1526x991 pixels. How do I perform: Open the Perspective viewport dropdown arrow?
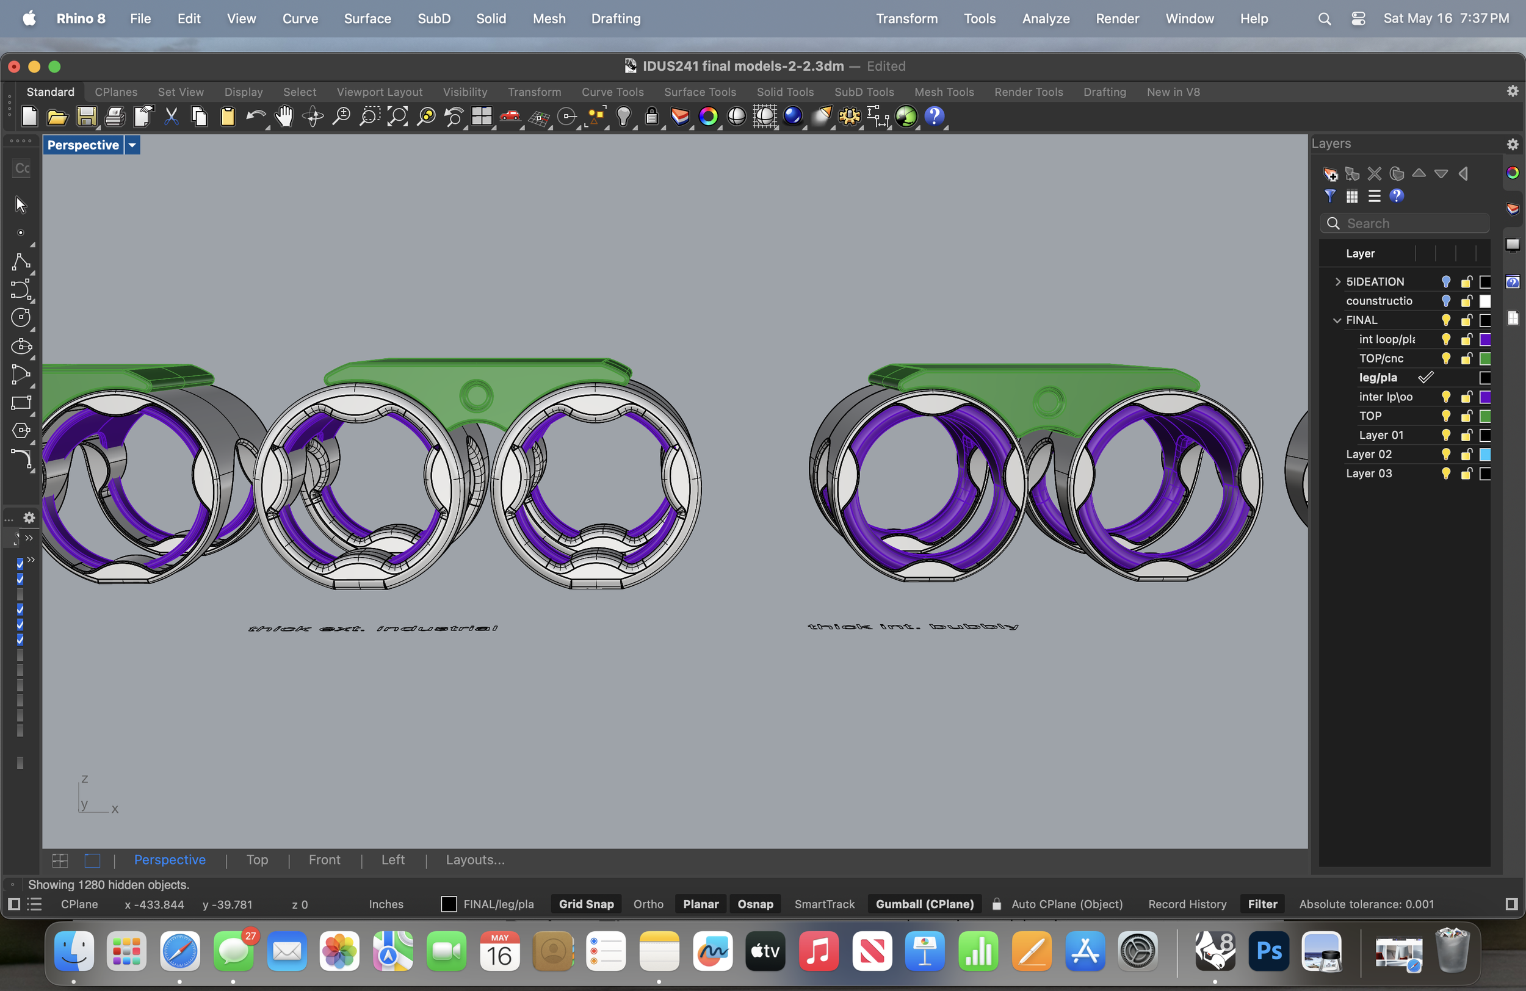tap(132, 145)
